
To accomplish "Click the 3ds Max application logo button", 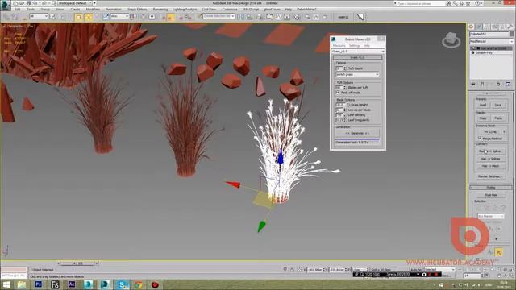I will pyautogui.click(x=5, y=5).
